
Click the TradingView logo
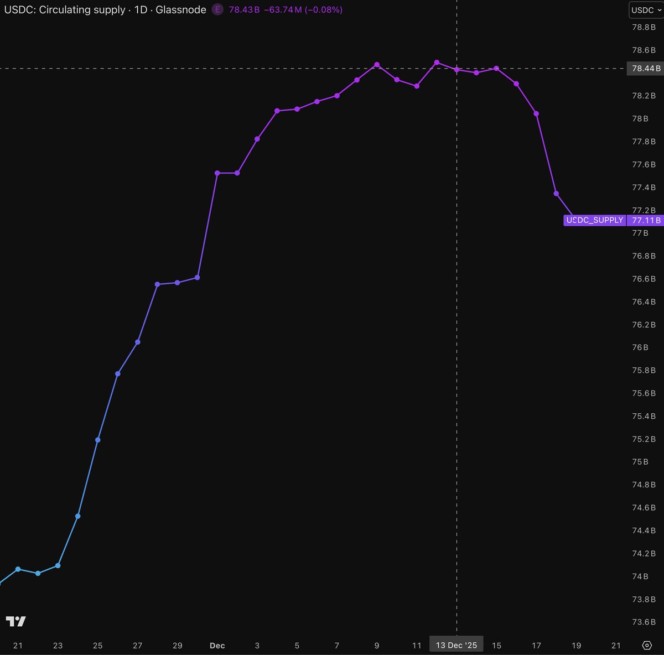16,621
